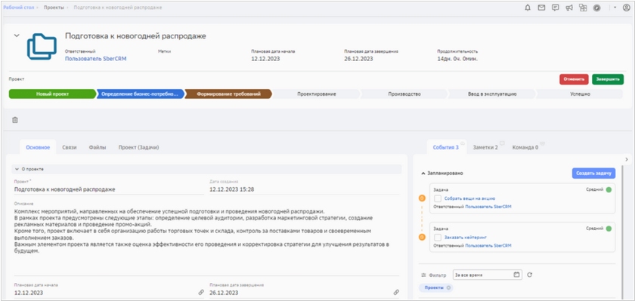Switch to the Команда 0 tab
635x301 pixels.
(525, 147)
